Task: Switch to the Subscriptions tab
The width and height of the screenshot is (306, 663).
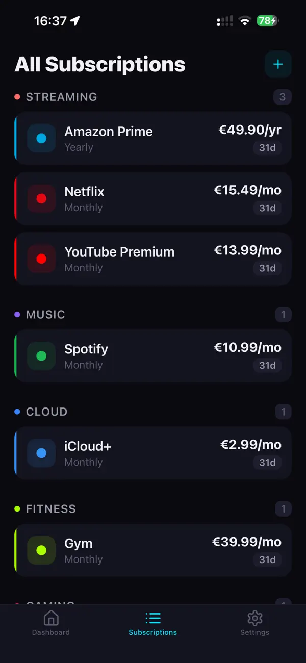Action: tap(152, 623)
